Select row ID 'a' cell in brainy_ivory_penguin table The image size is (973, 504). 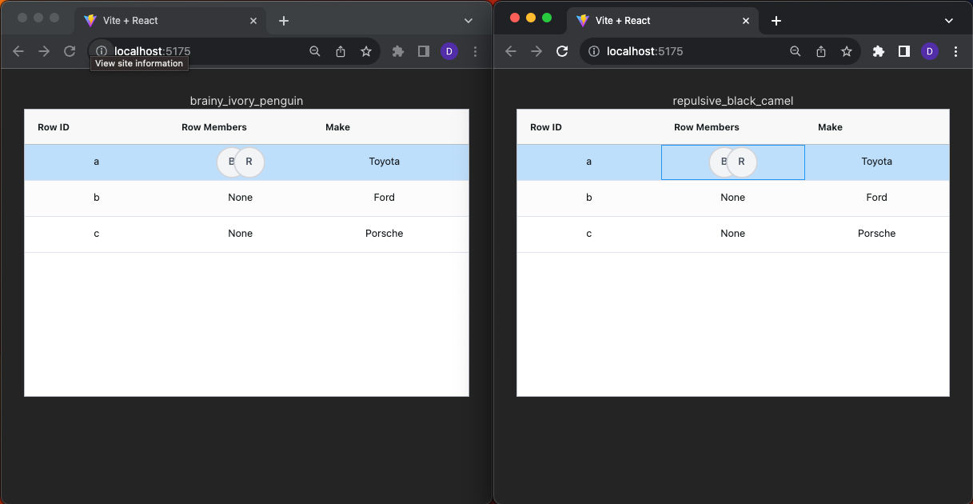97,162
